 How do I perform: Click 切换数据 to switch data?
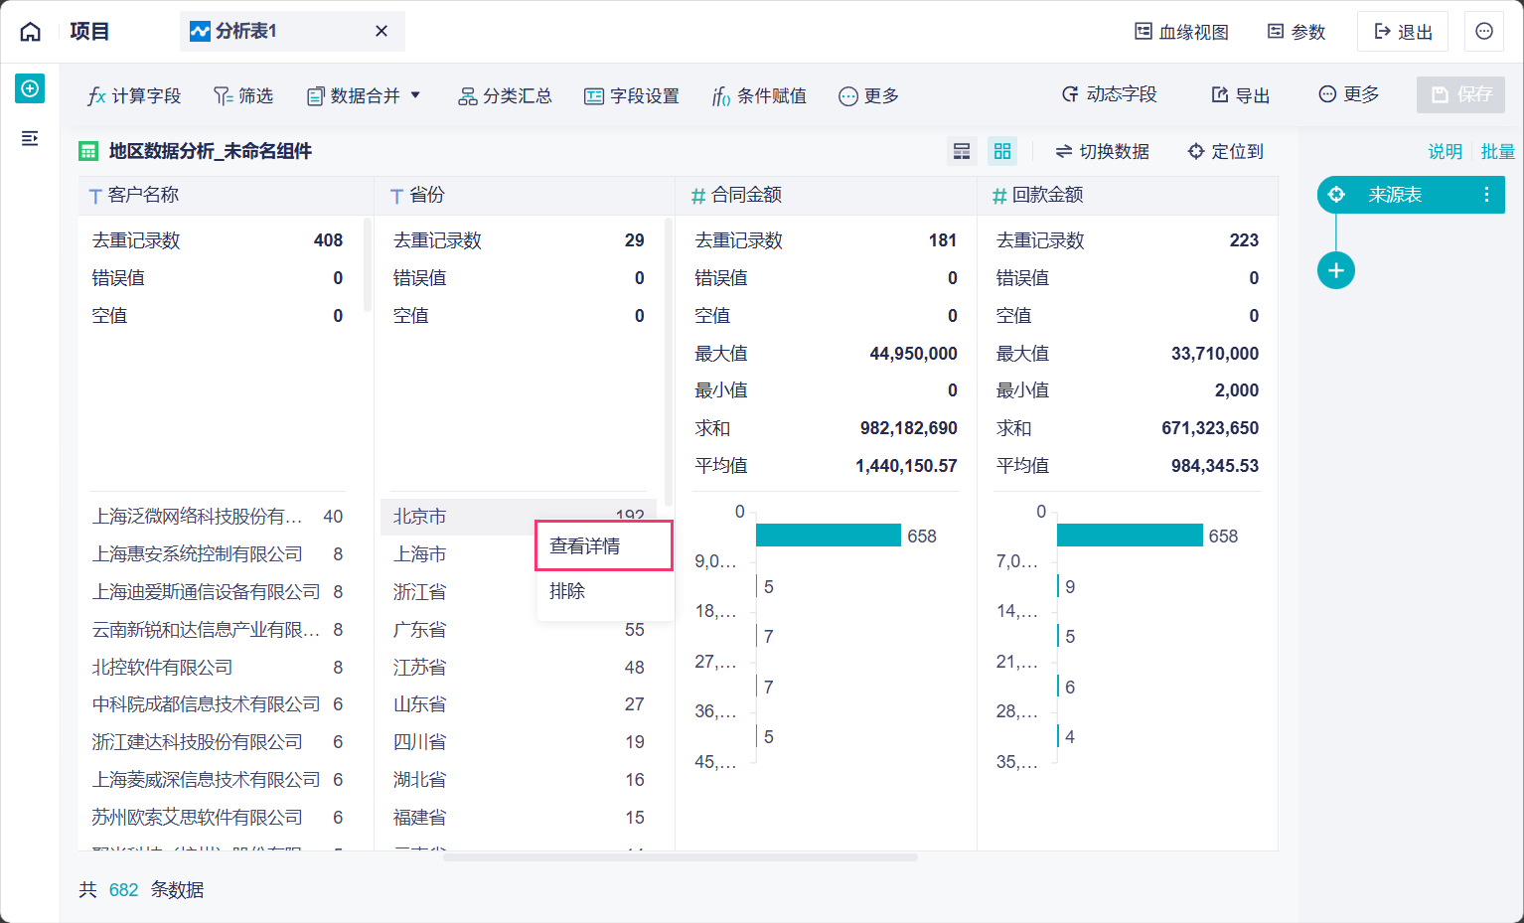click(1102, 151)
